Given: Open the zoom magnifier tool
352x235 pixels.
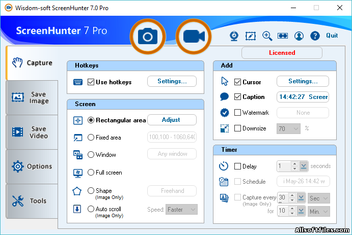Looking at the screenshot, I should tap(267, 36).
